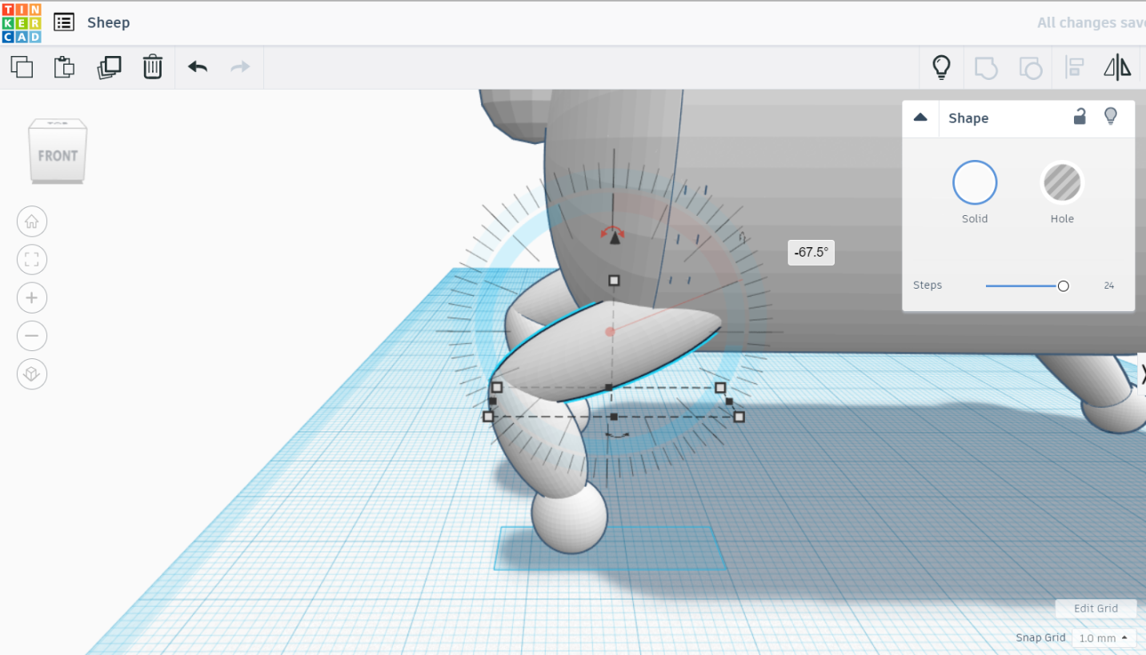This screenshot has height=655, width=1146.
Task: Select the Hole shape option
Action: coord(1062,182)
